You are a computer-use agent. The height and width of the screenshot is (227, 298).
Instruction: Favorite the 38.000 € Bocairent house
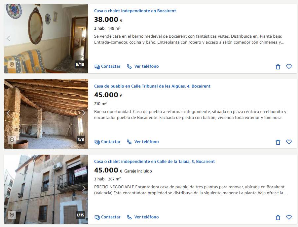(x=289, y=66)
